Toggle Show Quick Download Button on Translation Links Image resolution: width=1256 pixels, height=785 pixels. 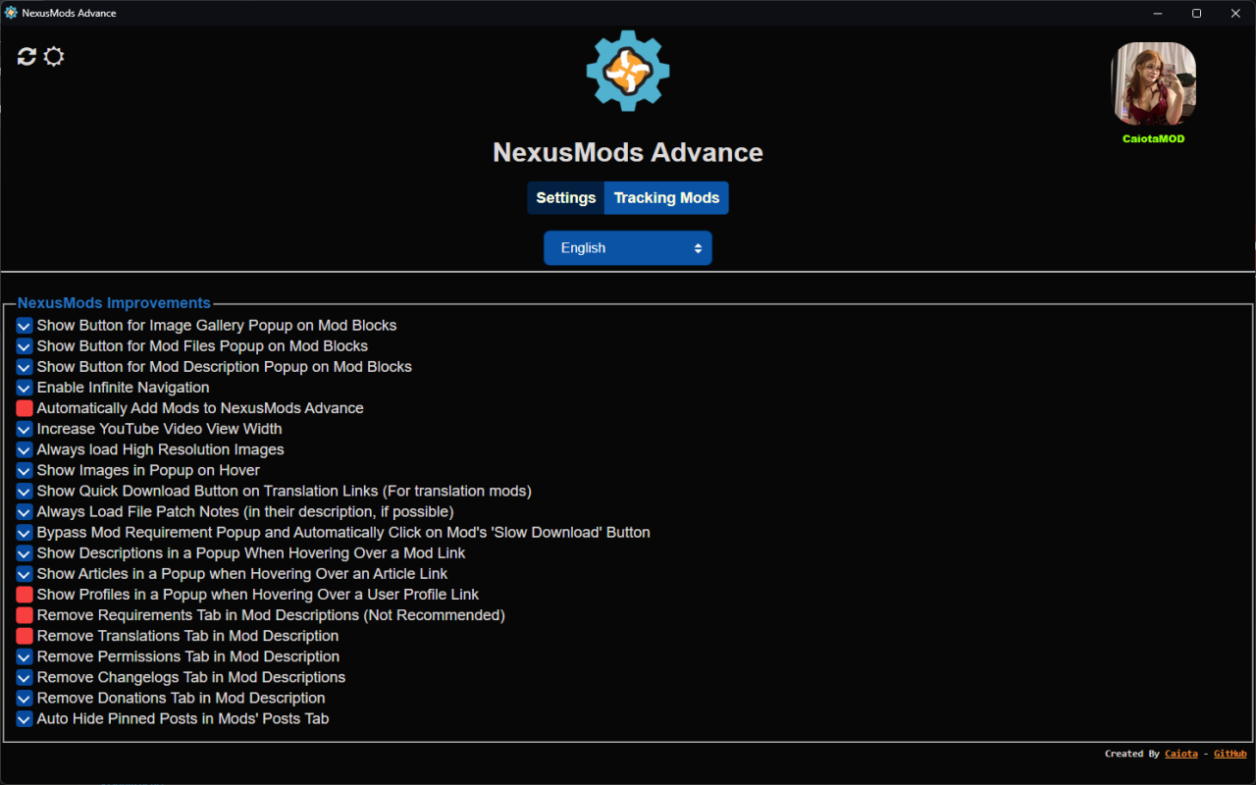[x=25, y=492]
